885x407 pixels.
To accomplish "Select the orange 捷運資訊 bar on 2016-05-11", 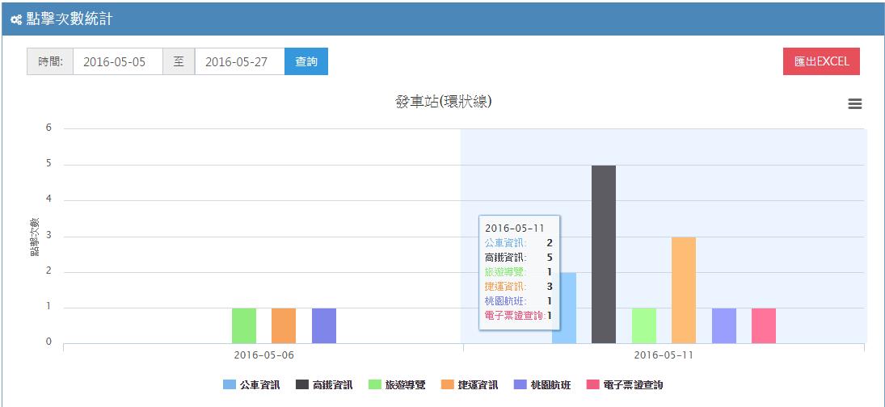I will (684, 290).
